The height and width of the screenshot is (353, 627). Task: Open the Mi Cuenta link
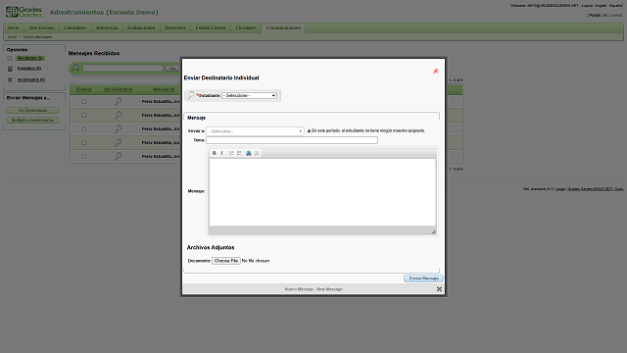(x=612, y=16)
